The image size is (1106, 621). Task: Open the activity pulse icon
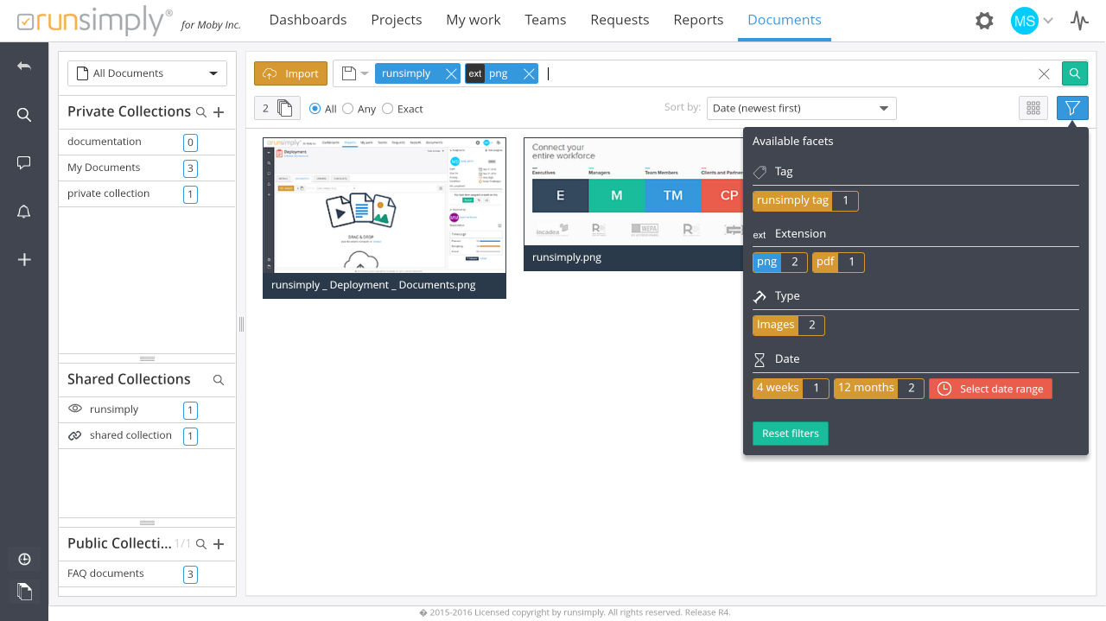click(x=1079, y=21)
